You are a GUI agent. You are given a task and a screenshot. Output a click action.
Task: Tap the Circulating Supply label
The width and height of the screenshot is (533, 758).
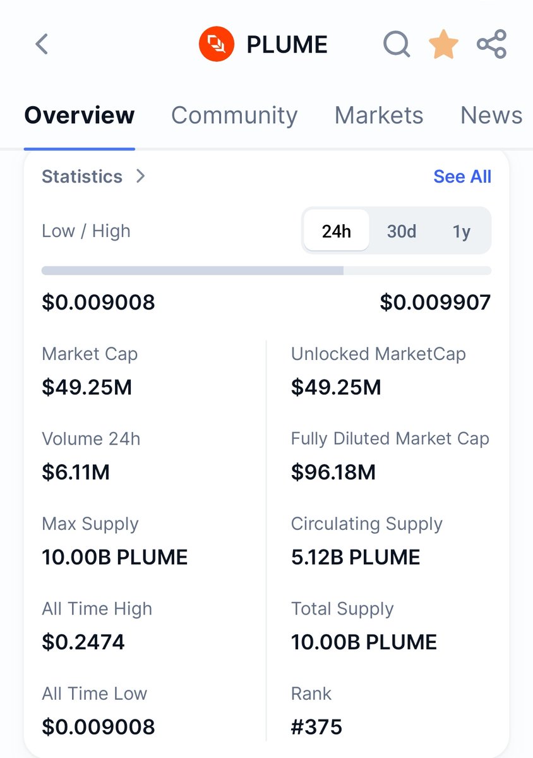pyautogui.click(x=367, y=524)
